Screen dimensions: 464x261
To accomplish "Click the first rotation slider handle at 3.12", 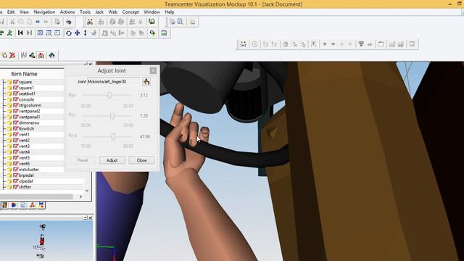I will (x=109, y=95).
